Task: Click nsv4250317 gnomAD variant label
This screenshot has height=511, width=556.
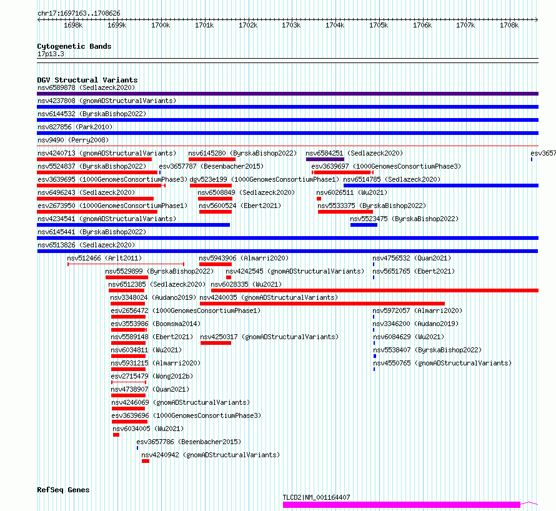Action: click(x=269, y=337)
